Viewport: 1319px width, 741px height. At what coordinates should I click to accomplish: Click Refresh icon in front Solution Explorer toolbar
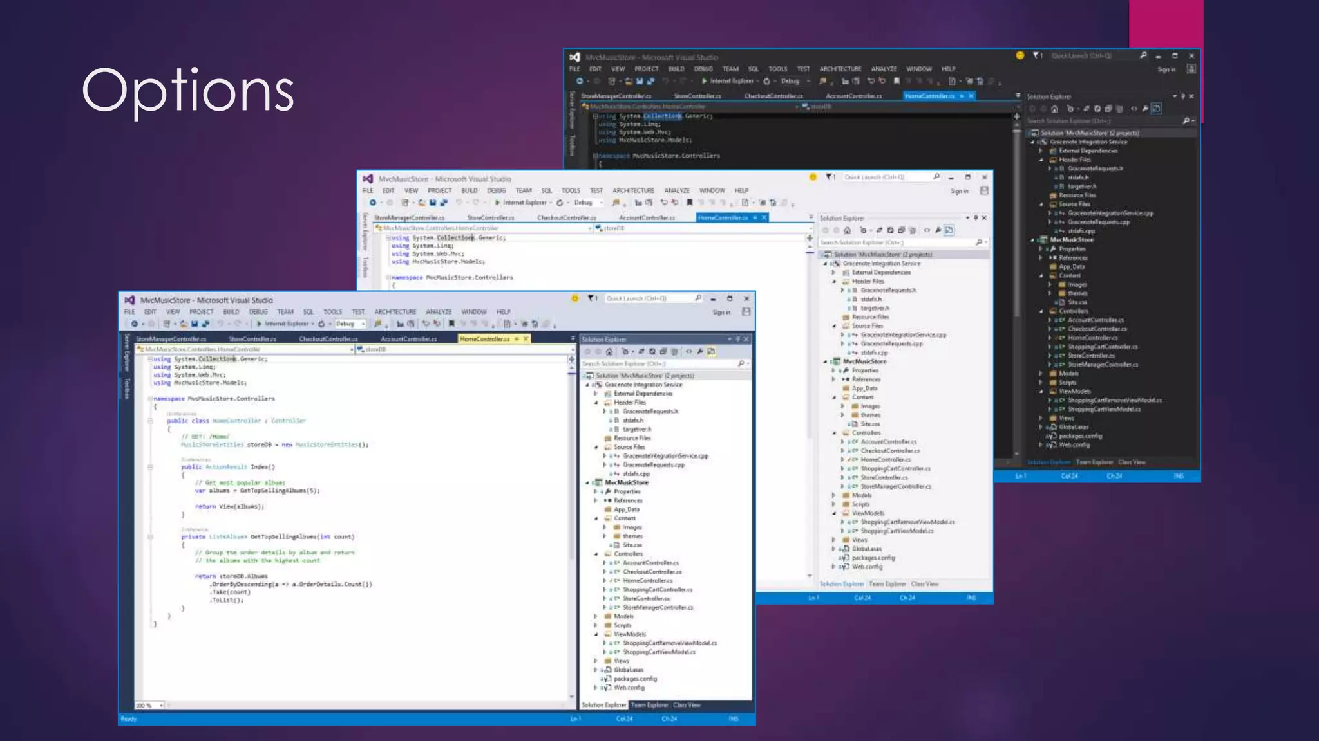(652, 352)
